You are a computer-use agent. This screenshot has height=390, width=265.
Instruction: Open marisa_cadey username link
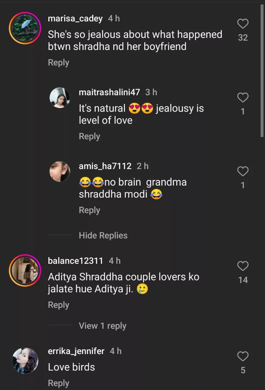(75, 19)
